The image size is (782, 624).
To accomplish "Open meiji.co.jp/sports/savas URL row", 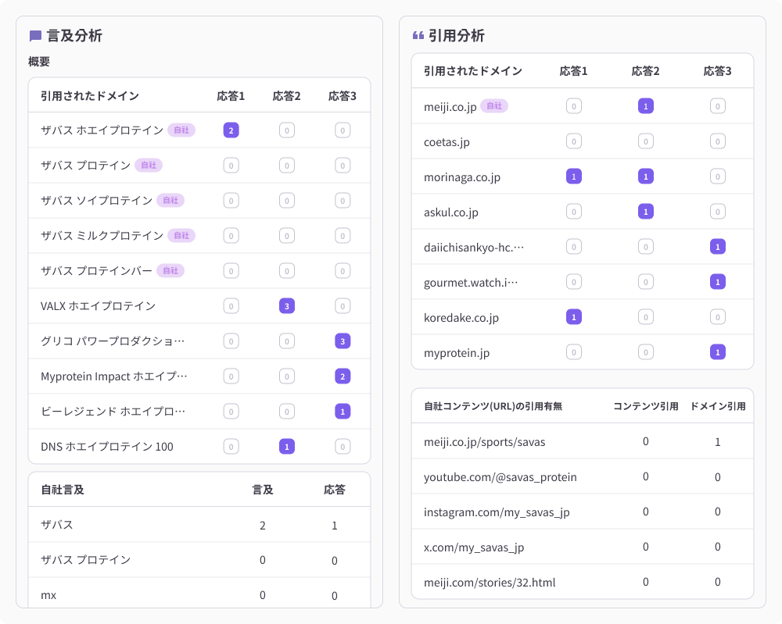I will [583, 441].
